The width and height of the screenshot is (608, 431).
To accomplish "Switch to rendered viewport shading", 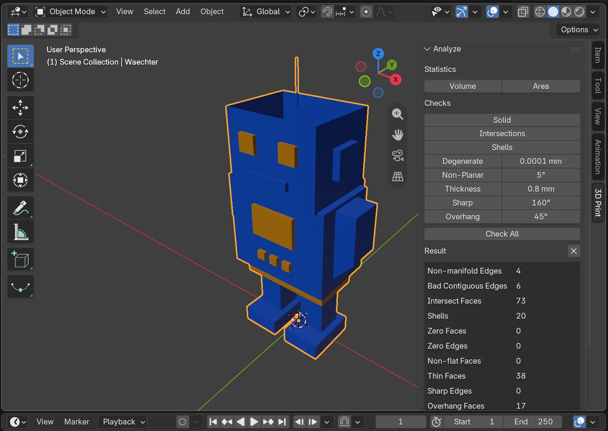I will click(x=579, y=12).
